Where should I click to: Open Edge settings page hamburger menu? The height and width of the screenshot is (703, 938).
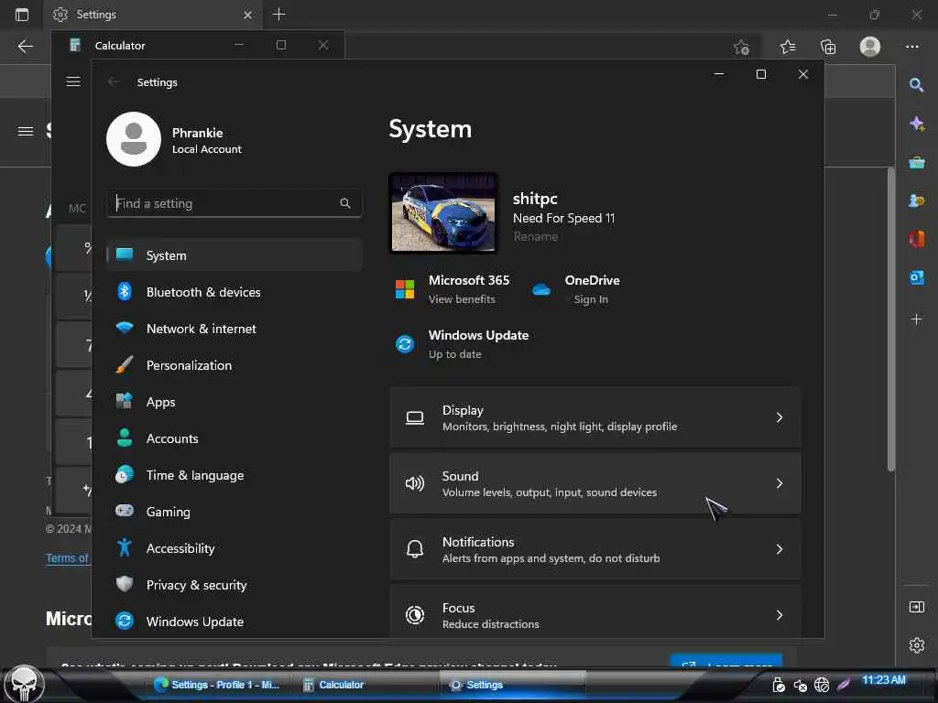pyautogui.click(x=25, y=131)
